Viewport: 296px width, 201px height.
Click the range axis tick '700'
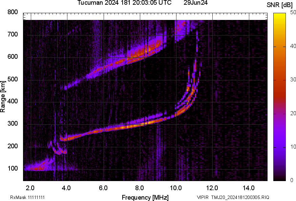click(13, 34)
